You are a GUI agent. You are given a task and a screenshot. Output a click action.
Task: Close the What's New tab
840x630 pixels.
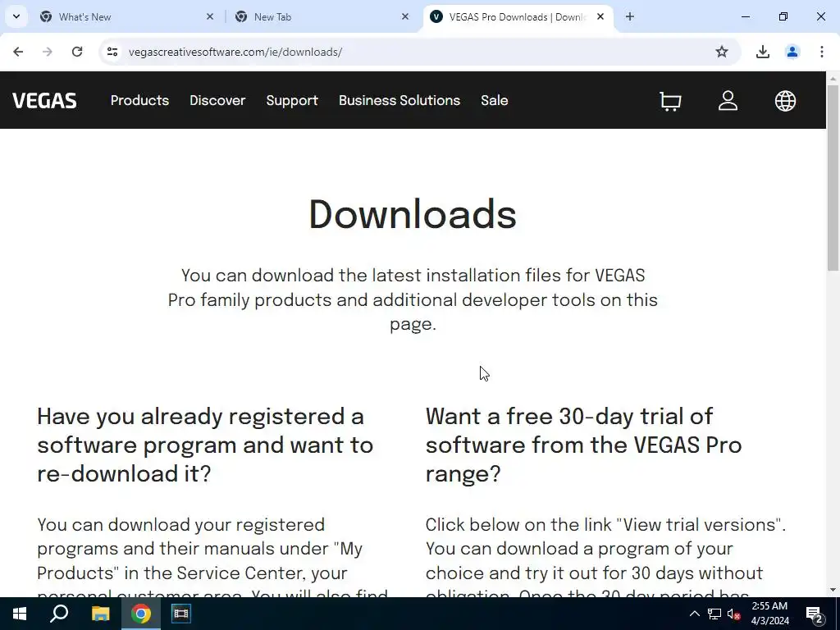tap(210, 16)
